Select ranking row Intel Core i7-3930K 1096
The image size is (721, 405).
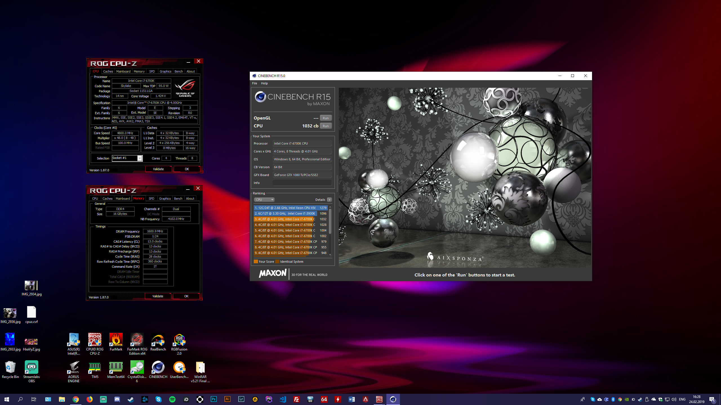(x=291, y=213)
